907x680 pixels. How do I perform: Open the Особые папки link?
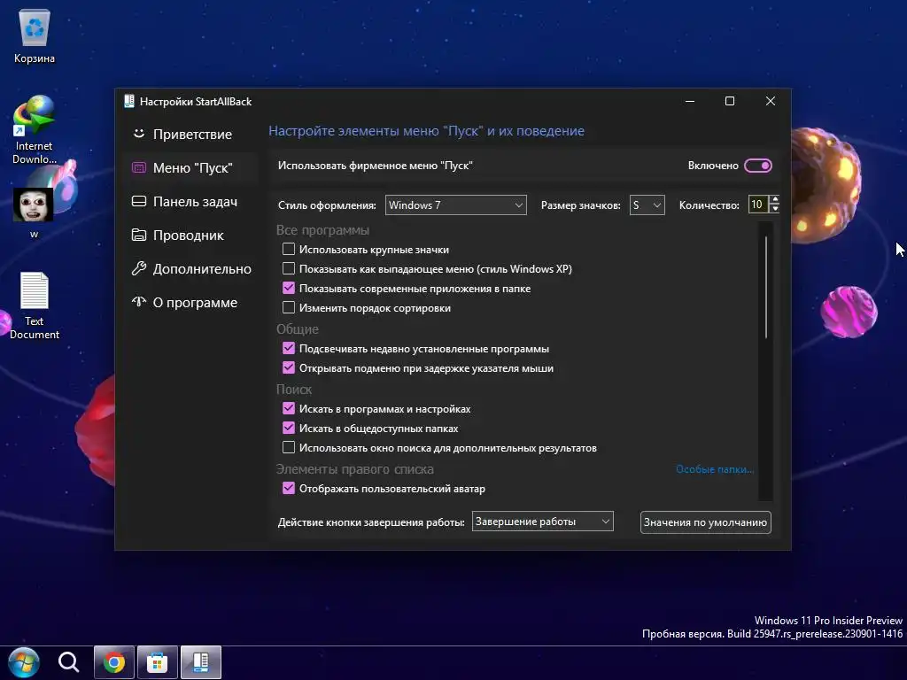coord(715,469)
